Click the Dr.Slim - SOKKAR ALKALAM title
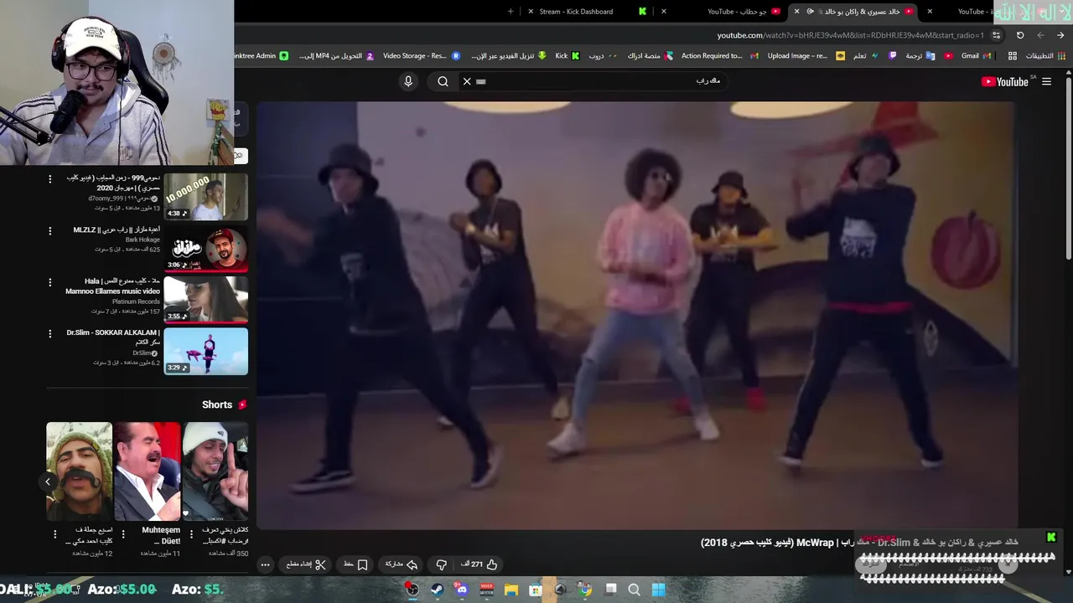The width and height of the screenshot is (1073, 603). click(112, 337)
